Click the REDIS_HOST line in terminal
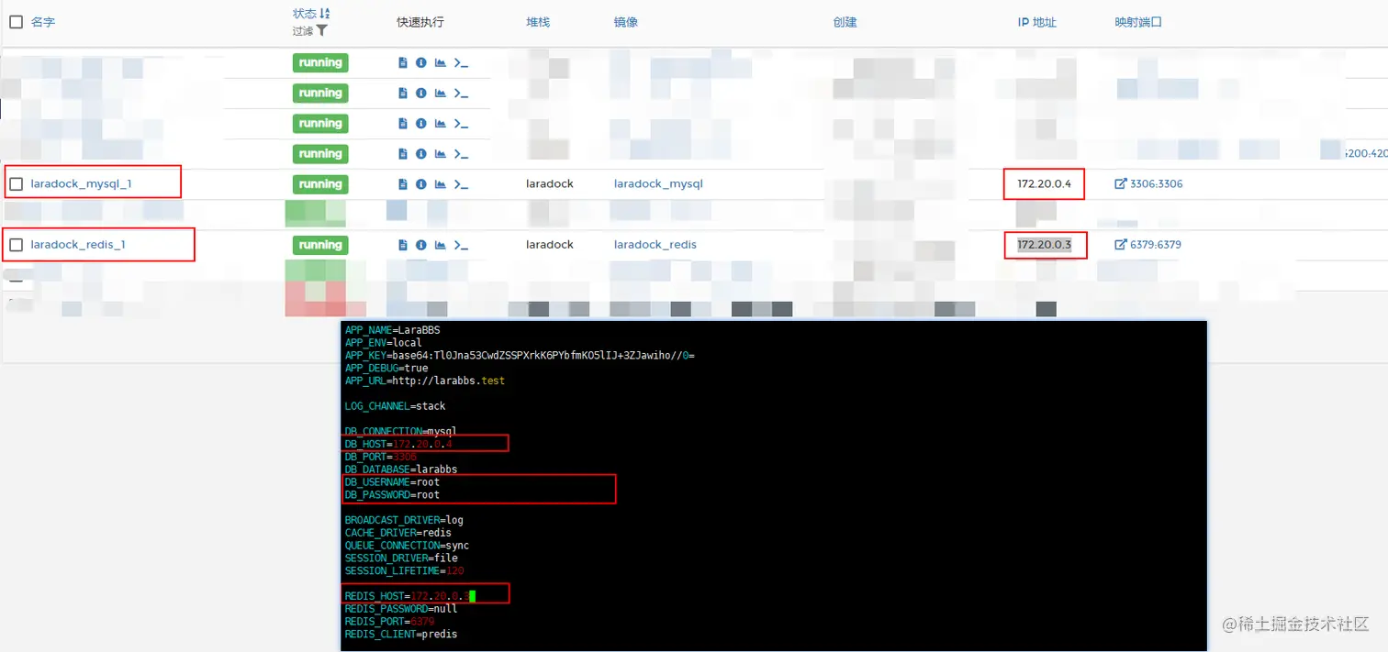 click(410, 596)
